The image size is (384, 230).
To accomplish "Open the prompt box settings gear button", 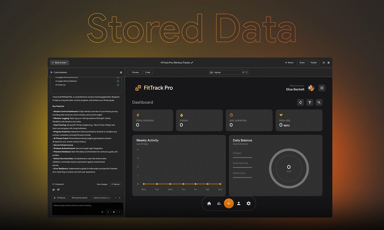I will tap(114, 212).
